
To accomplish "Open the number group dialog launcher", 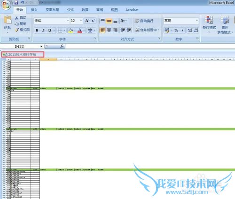I will pyautogui.click(x=197, y=38).
